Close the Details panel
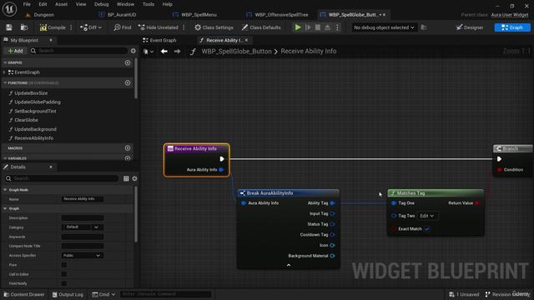 (x=51, y=167)
